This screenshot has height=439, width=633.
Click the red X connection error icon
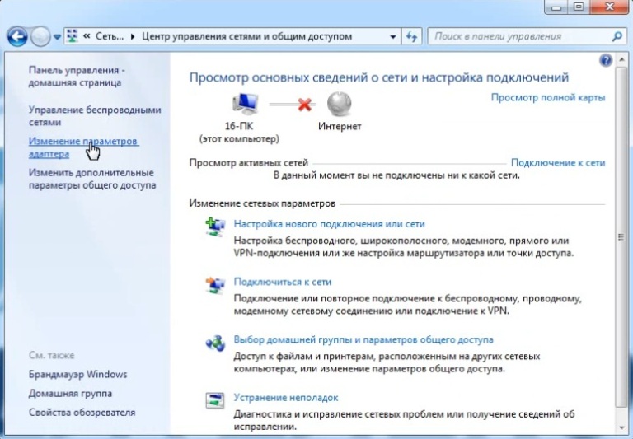pos(305,105)
